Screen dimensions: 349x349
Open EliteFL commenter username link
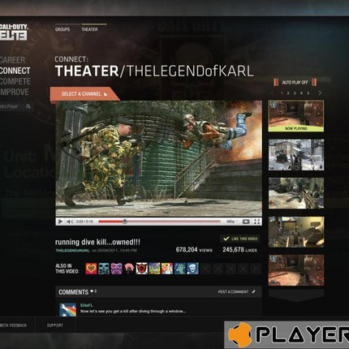pos(87,305)
